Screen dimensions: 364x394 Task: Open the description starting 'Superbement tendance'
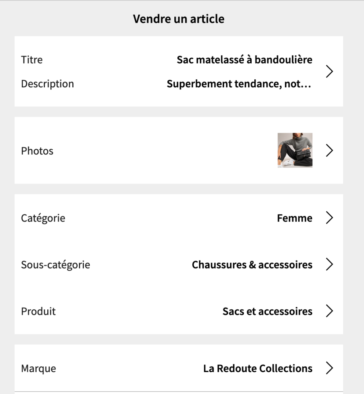[x=239, y=84]
